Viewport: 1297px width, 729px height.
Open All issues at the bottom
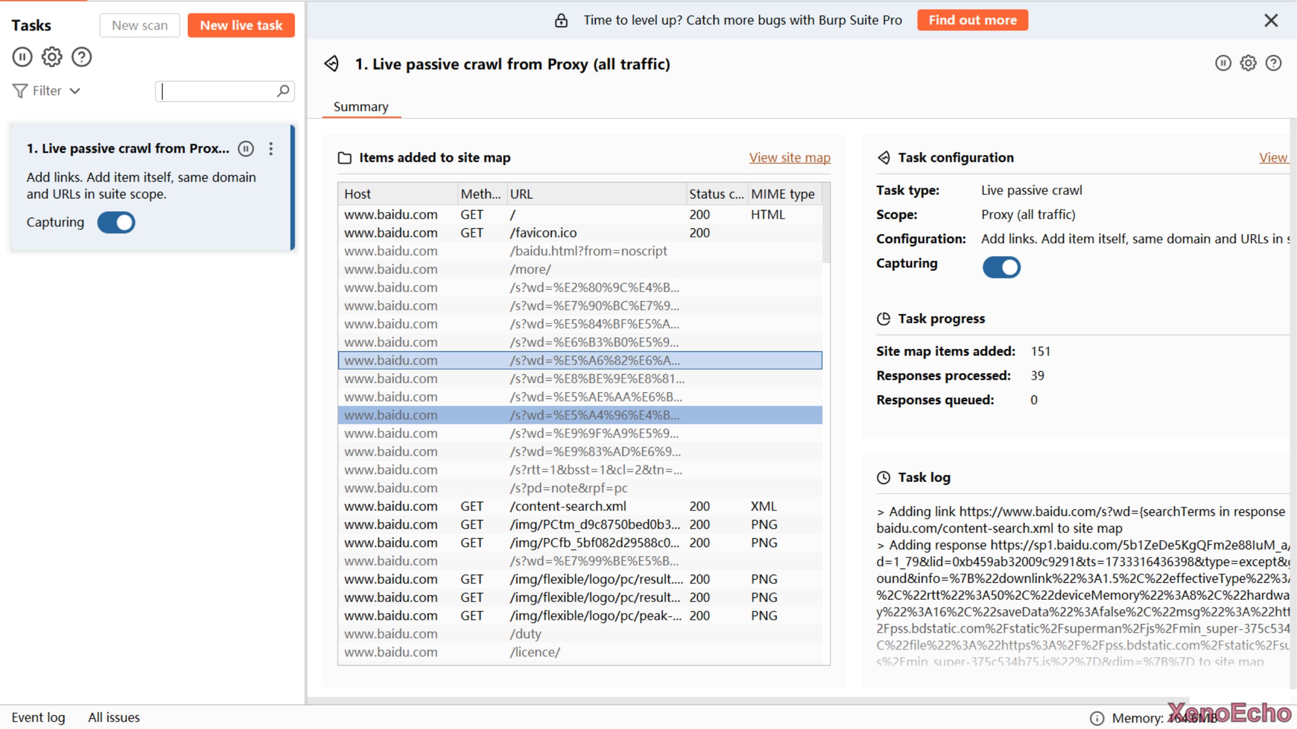(x=114, y=717)
